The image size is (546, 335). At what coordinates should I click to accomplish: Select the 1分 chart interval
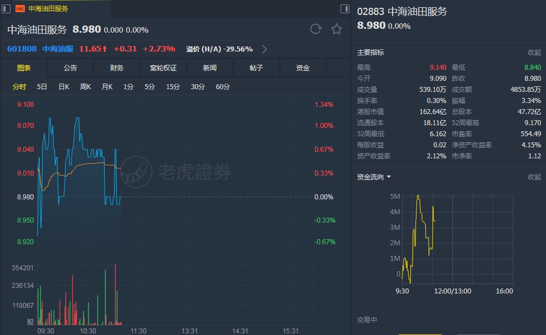[x=128, y=87]
